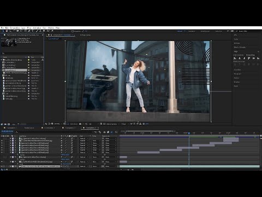Open the Active Camera view dropdown
Viewport: 262px width, 197px height.
(112, 124)
